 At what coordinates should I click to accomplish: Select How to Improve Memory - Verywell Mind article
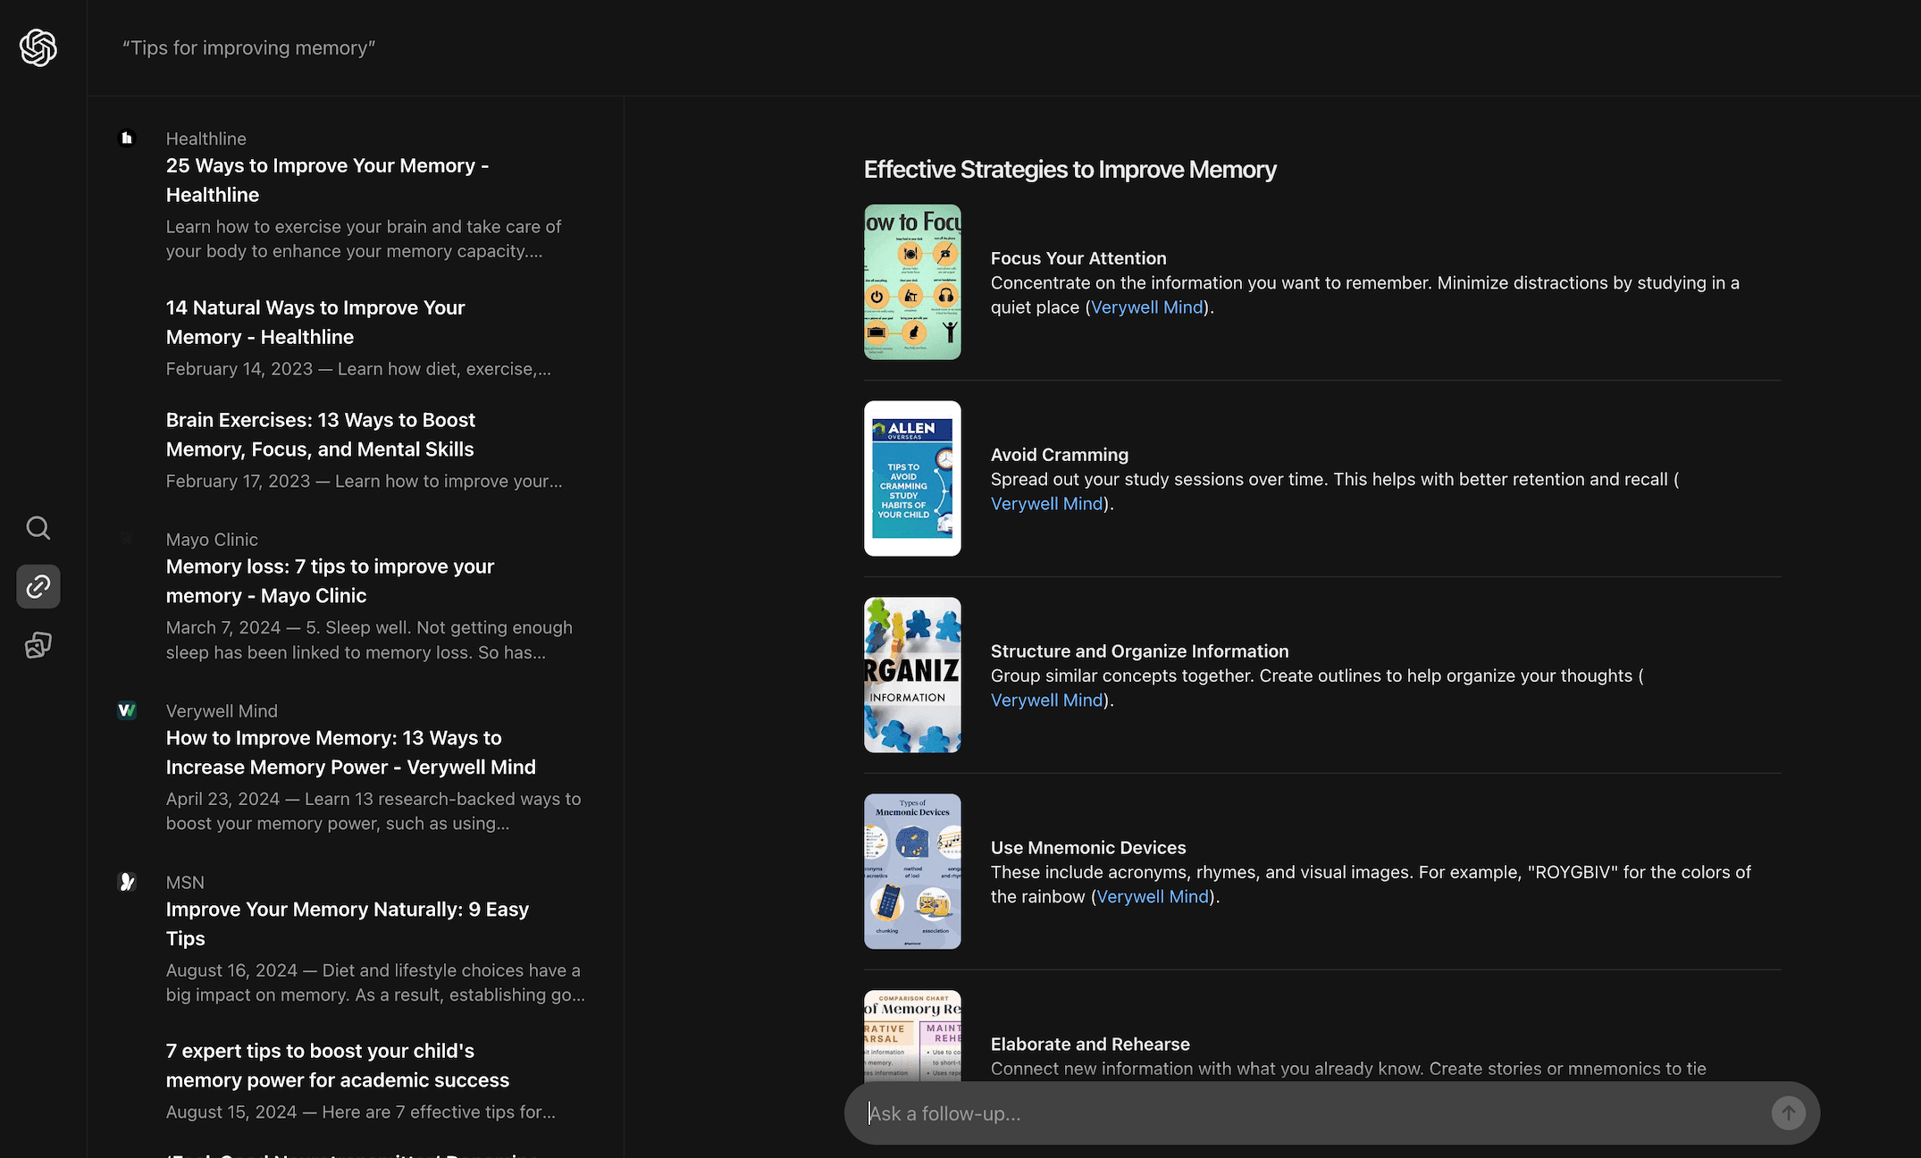coord(351,751)
